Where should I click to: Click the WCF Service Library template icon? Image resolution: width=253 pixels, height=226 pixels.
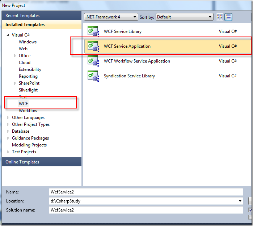93,31
